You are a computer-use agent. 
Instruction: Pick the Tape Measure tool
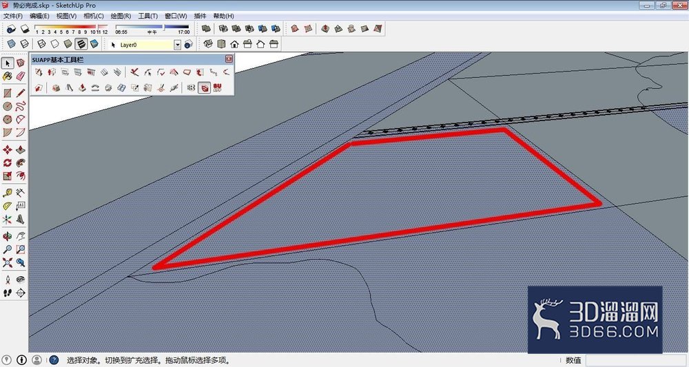[8, 193]
